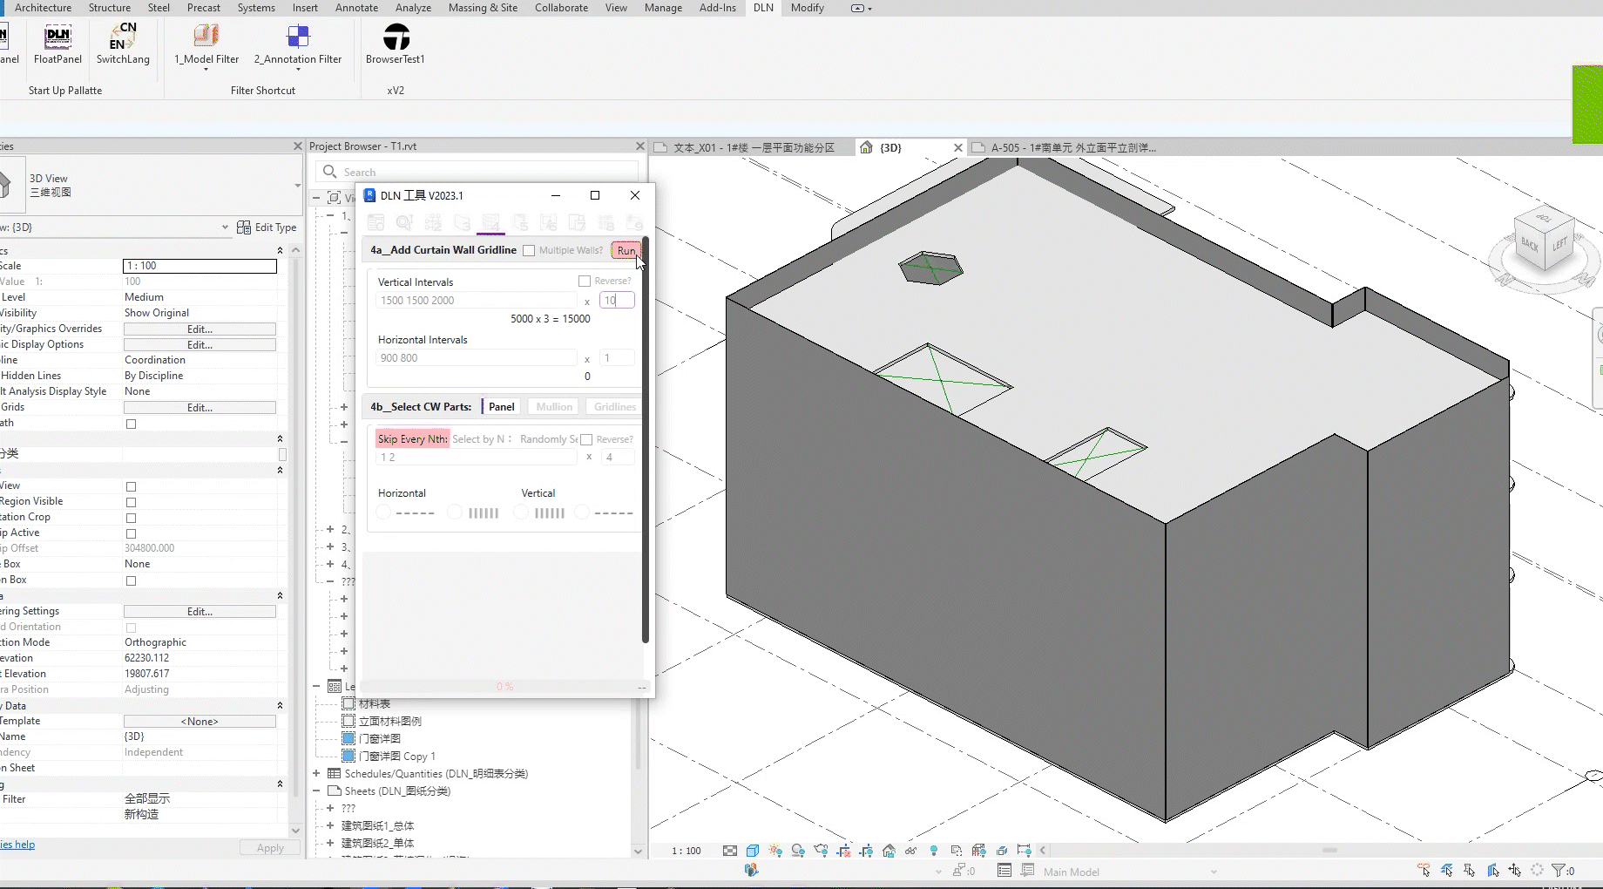Switch to the Collaborate ribbon tab
This screenshot has width=1603, height=889.
[x=561, y=8]
